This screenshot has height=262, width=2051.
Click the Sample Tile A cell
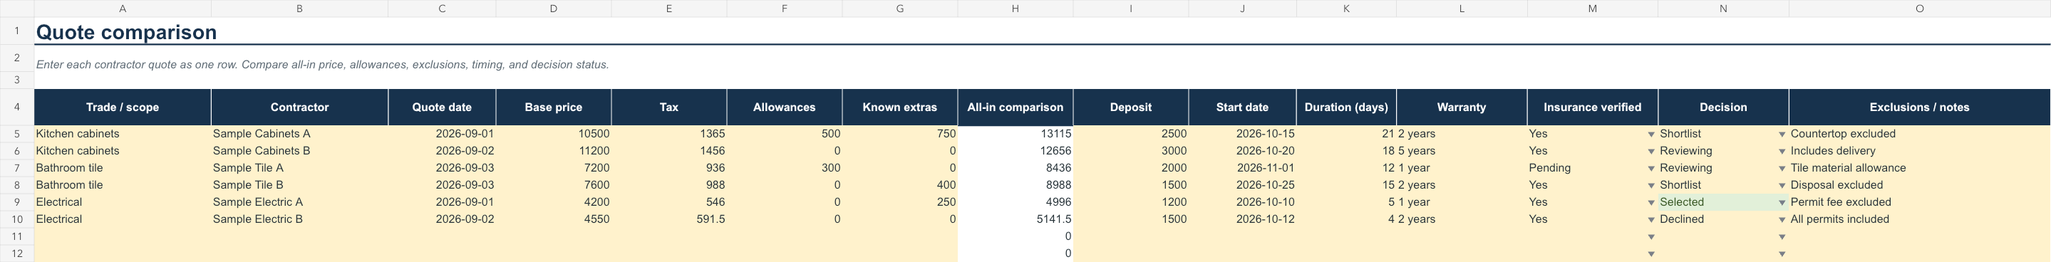[299, 168]
